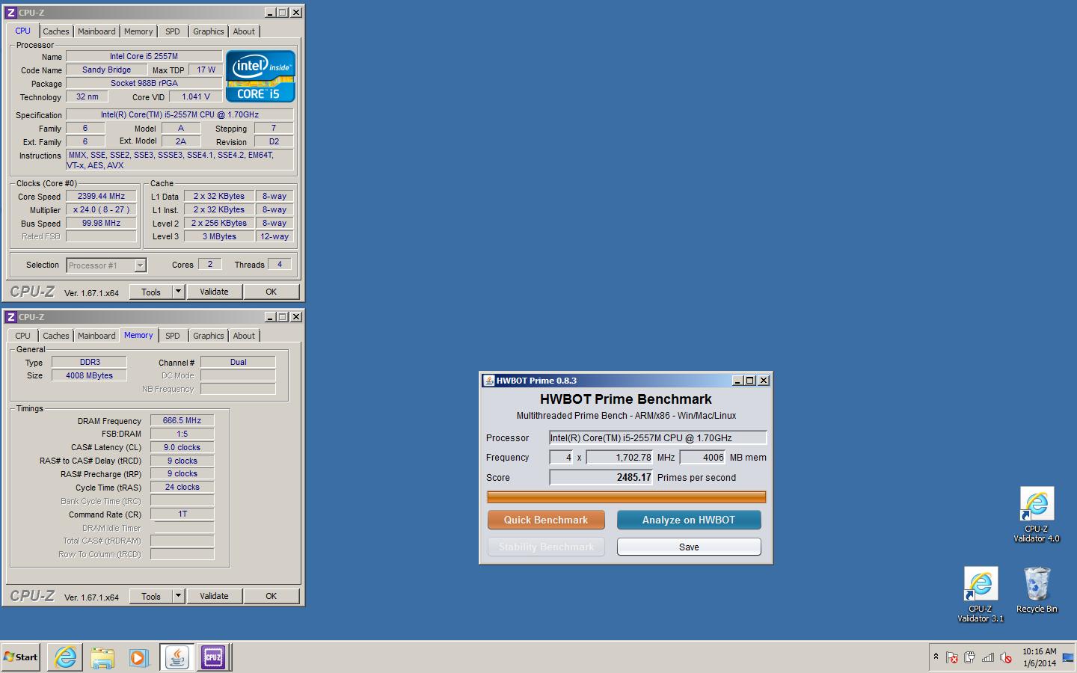
Task: Open SPD tab in top CPU-Z window
Action: point(173,31)
